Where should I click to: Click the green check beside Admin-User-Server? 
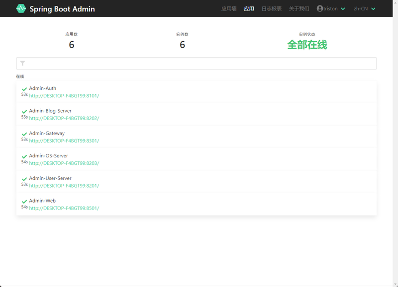coord(24,179)
